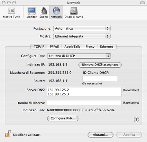This screenshot has width=147, height=142.
Task: Click the padlock to prevent changes
Action: (x=8, y=133)
